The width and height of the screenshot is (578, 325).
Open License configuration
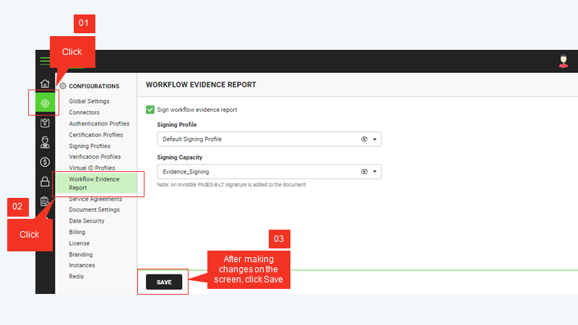point(79,243)
